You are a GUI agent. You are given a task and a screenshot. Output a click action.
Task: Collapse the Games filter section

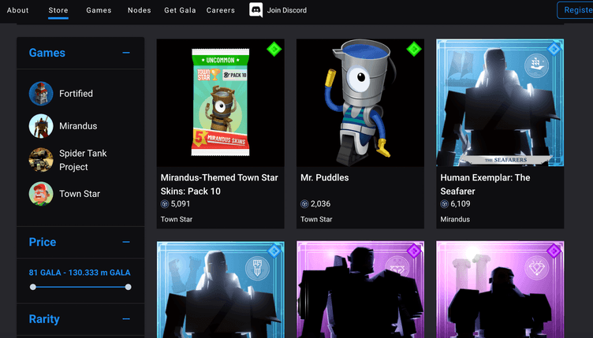[x=126, y=53]
